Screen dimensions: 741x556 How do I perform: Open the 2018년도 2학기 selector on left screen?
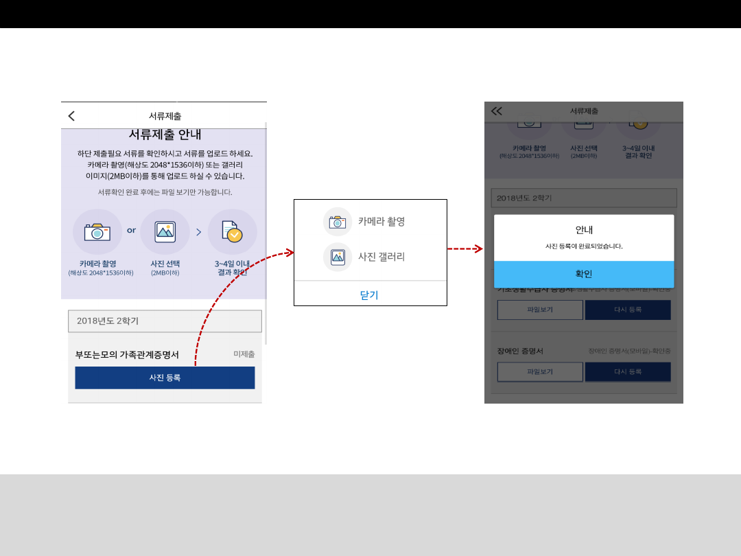(x=165, y=321)
